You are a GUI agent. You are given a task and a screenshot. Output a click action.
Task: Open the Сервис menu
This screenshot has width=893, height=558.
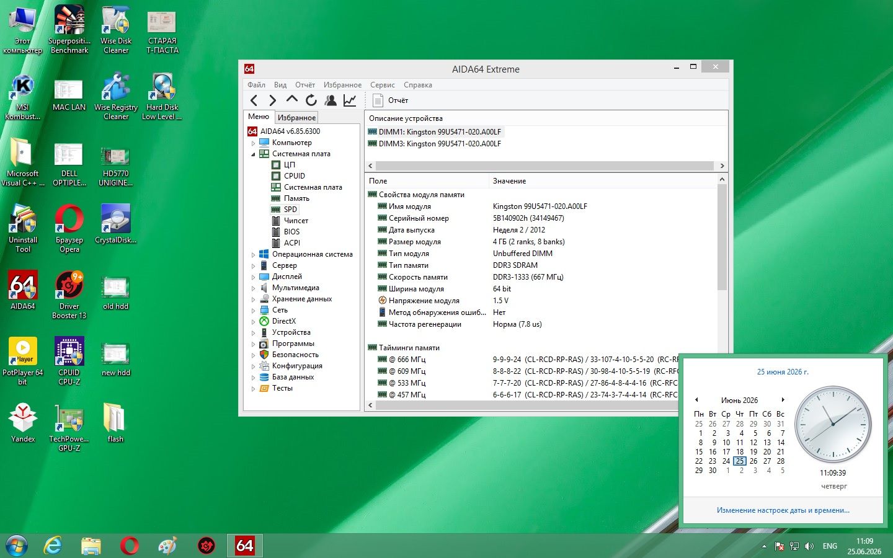click(x=383, y=85)
